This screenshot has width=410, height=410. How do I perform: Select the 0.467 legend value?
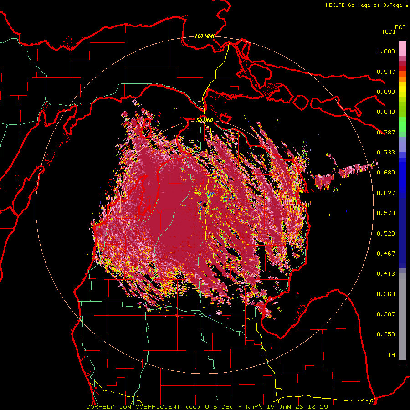(x=386, y=254)
